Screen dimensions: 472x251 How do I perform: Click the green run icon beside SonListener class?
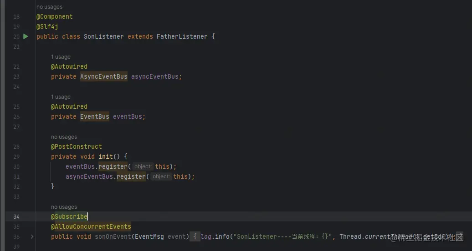(26, 36)
